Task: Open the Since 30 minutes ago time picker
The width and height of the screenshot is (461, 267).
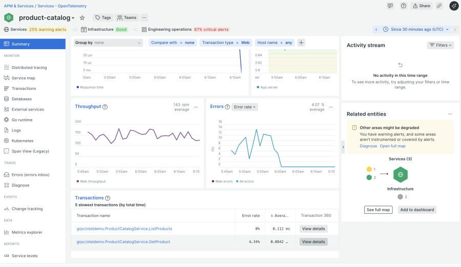Action: pyautogui.click(x=416, y=29)
